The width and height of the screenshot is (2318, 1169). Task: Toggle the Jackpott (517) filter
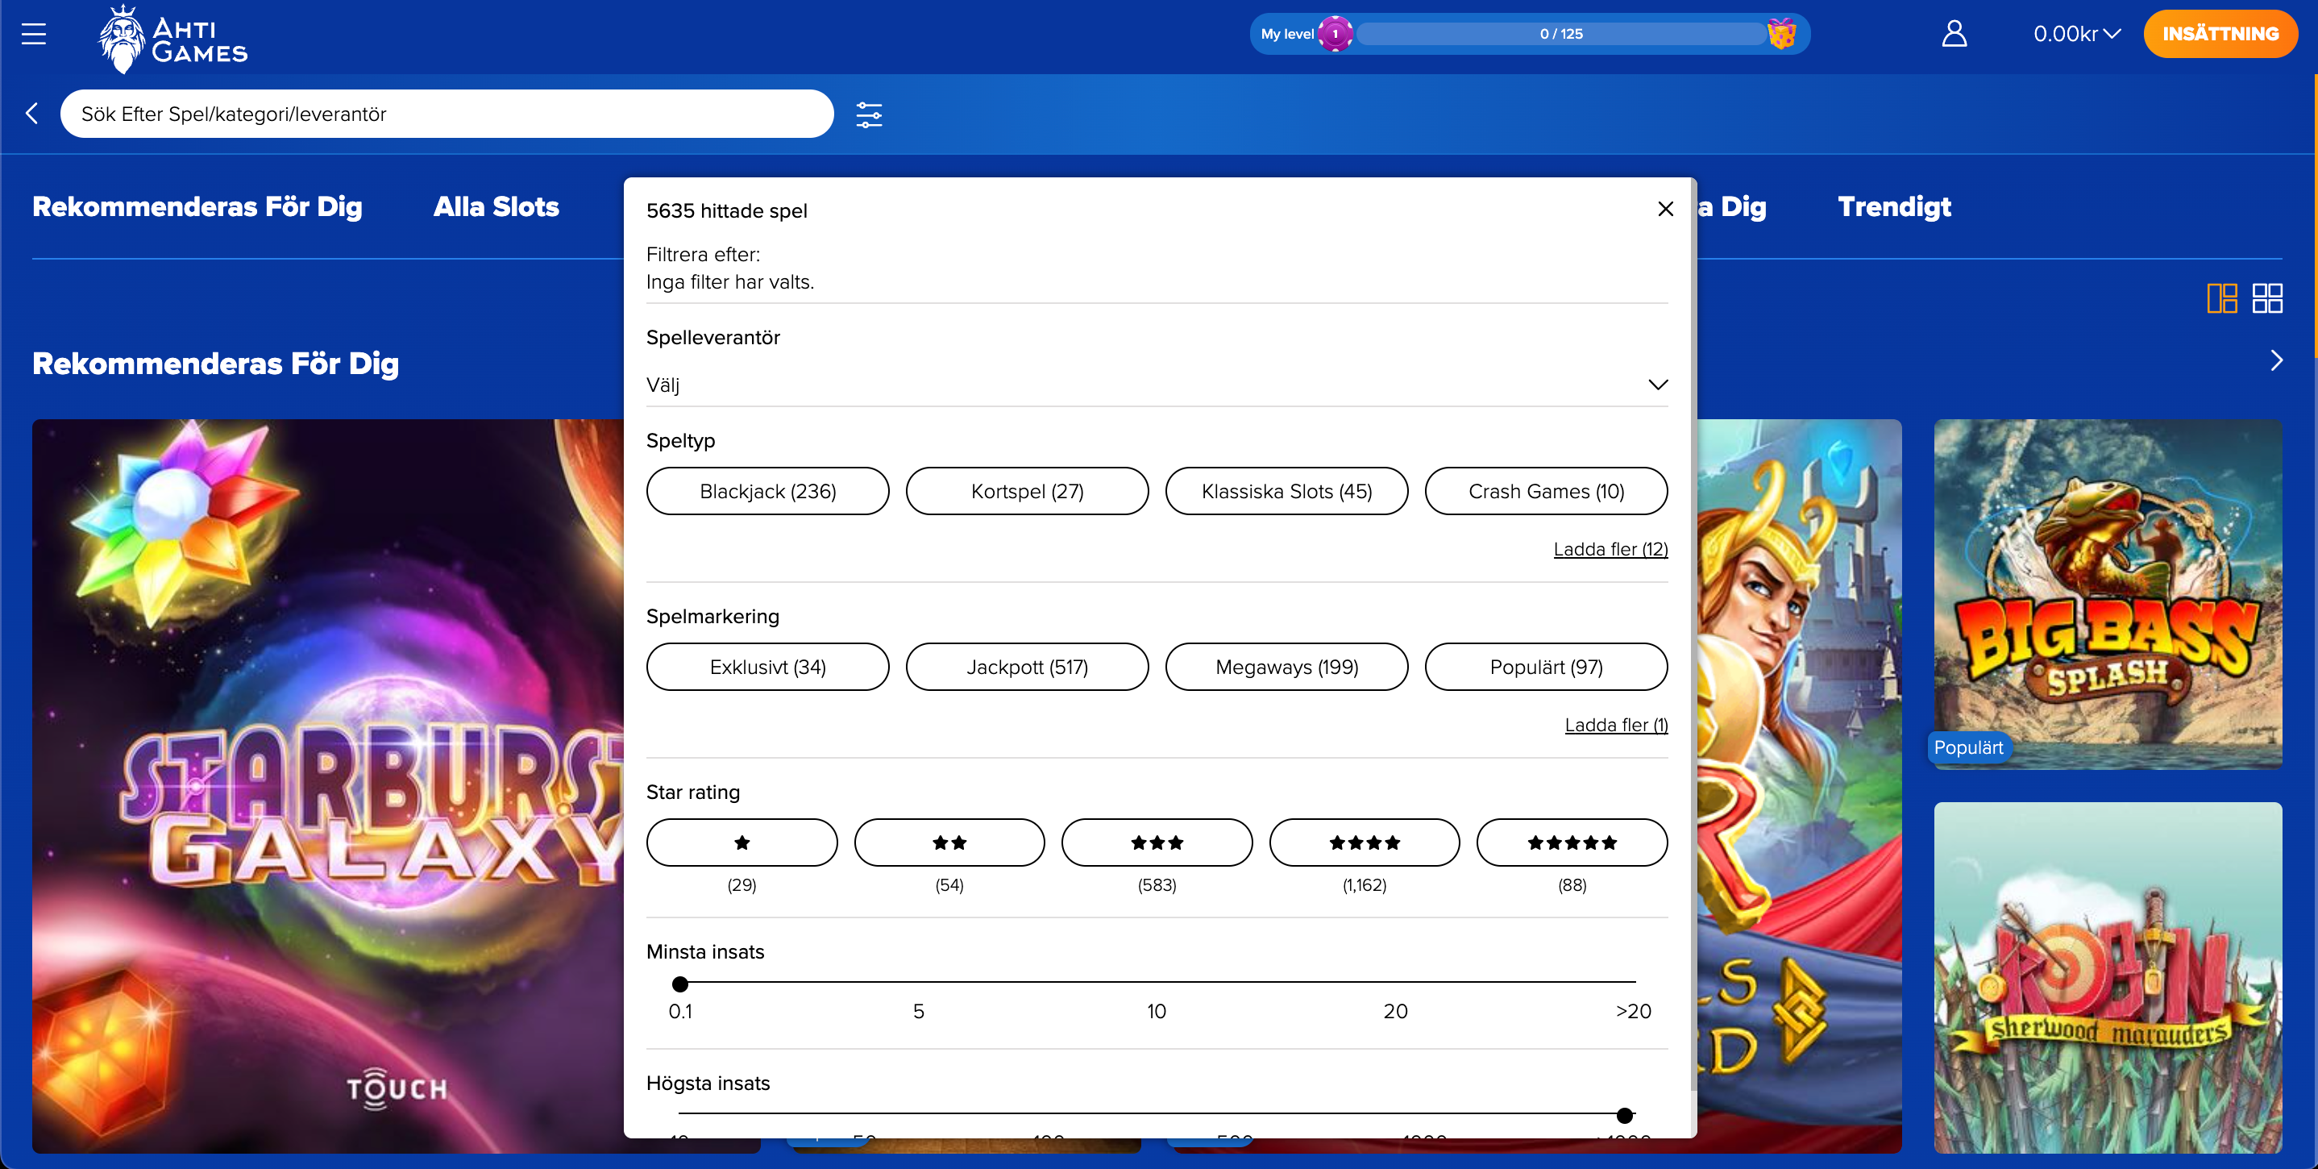(x=1027, y=667)
